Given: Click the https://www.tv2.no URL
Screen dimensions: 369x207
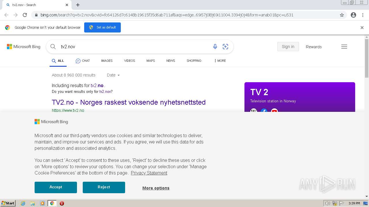Looking at the screenshot, I should 68,110.
